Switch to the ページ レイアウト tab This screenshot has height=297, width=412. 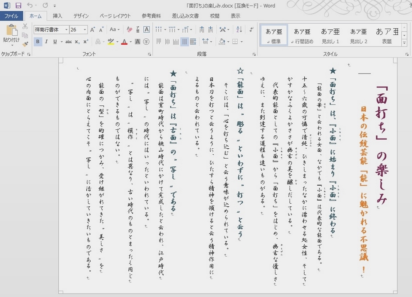point(115,16)
